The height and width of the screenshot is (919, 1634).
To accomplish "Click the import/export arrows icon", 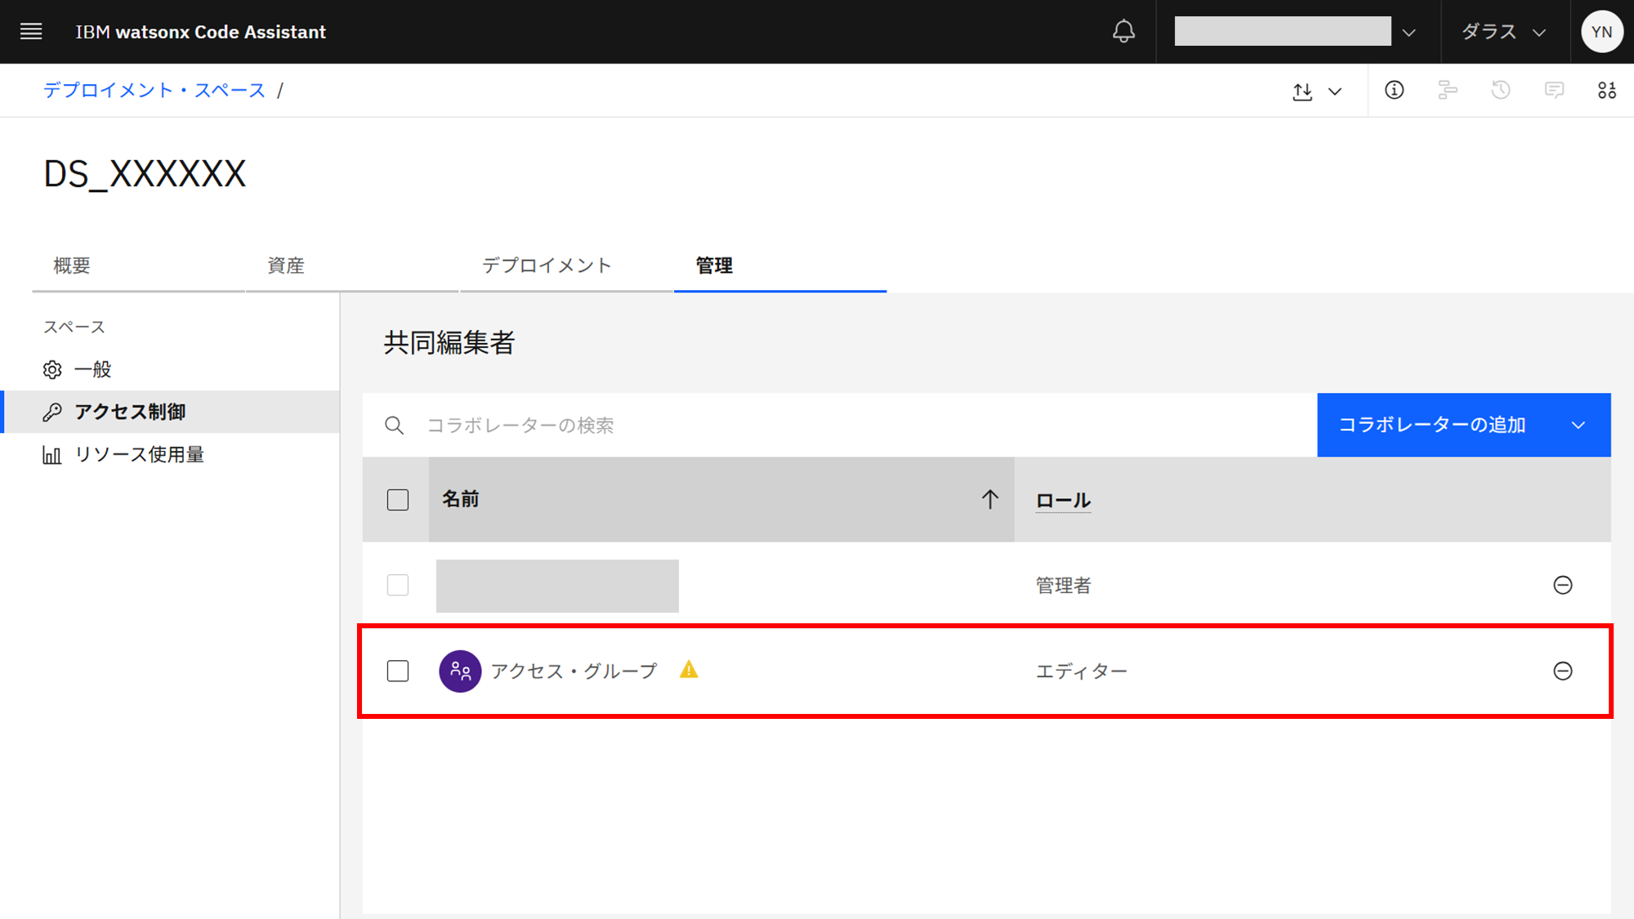I will [1303, 91].
